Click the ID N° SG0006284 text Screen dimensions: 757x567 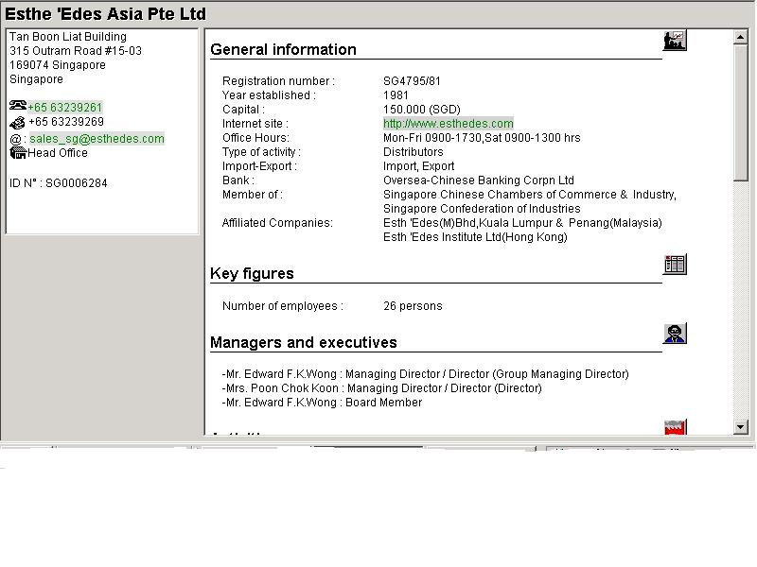pyautogui.click(x=59, y=183)
